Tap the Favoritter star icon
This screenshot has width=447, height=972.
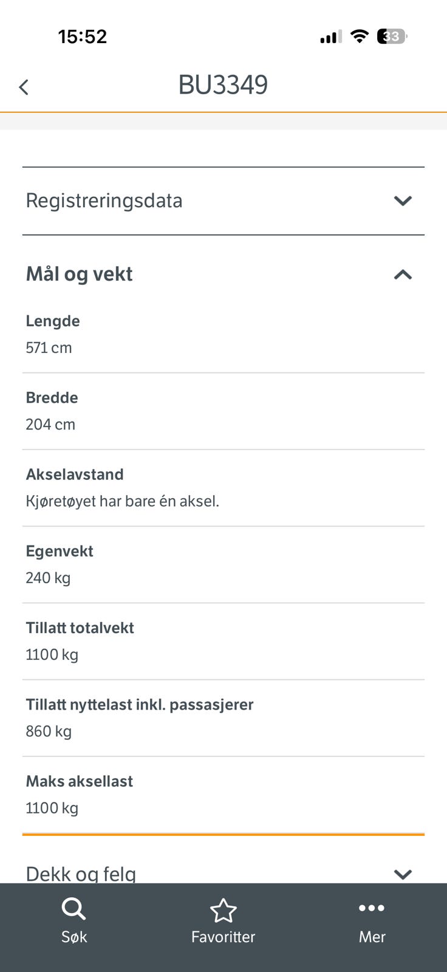(223, 910)
